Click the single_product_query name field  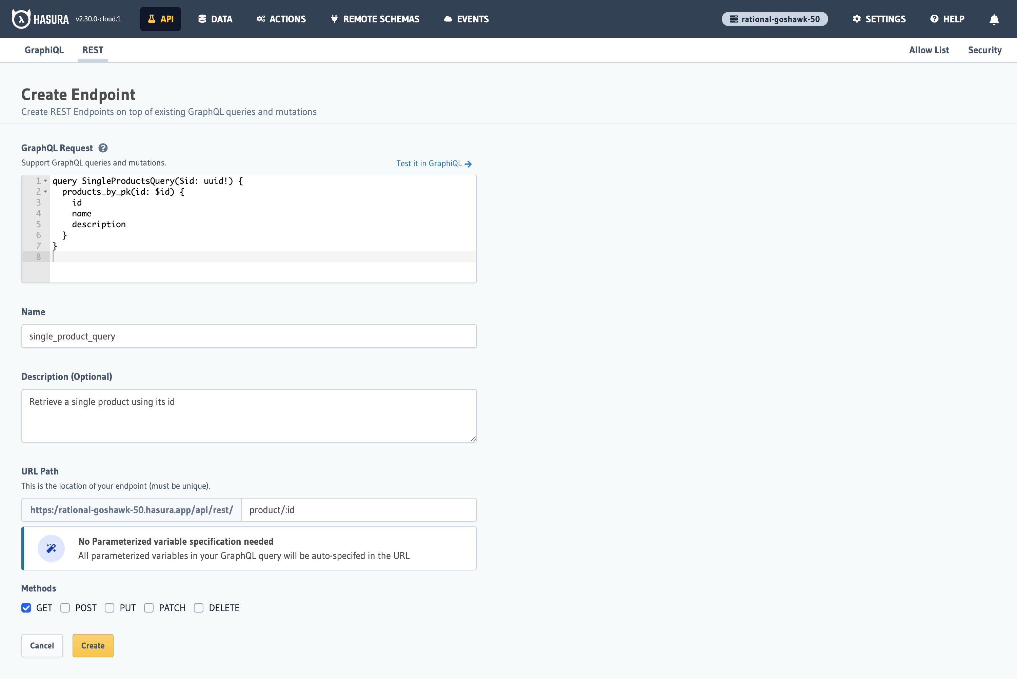[249, 336]
